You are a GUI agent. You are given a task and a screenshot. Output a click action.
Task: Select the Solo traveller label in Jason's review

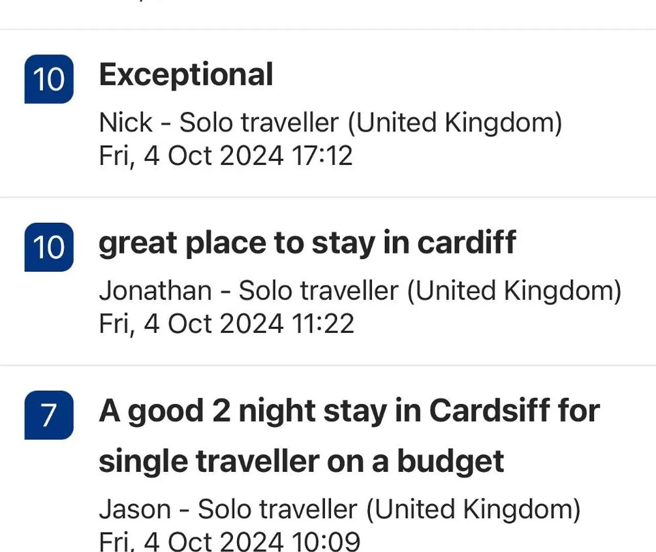pos(277,510)
